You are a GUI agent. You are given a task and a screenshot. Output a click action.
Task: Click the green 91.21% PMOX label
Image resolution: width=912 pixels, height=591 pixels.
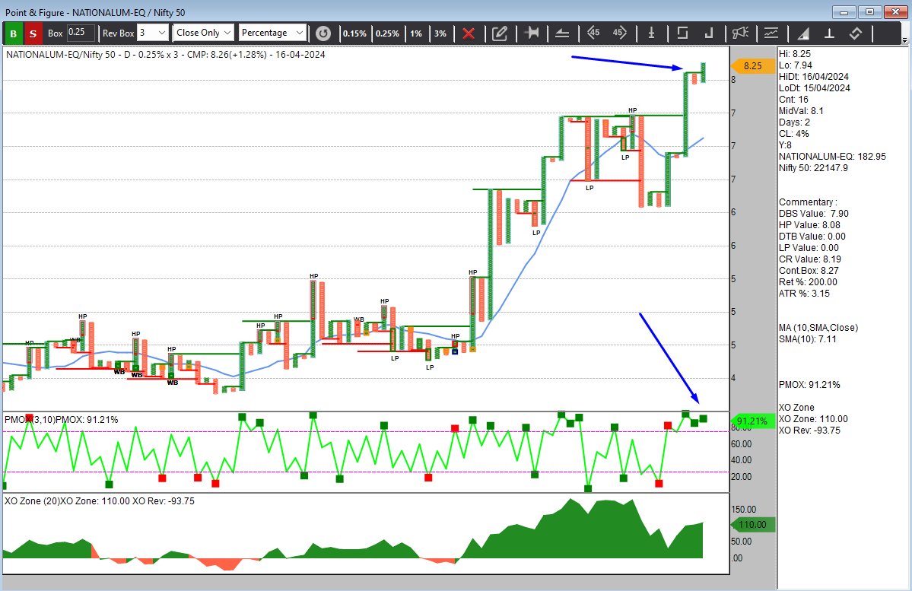point(752,421)
